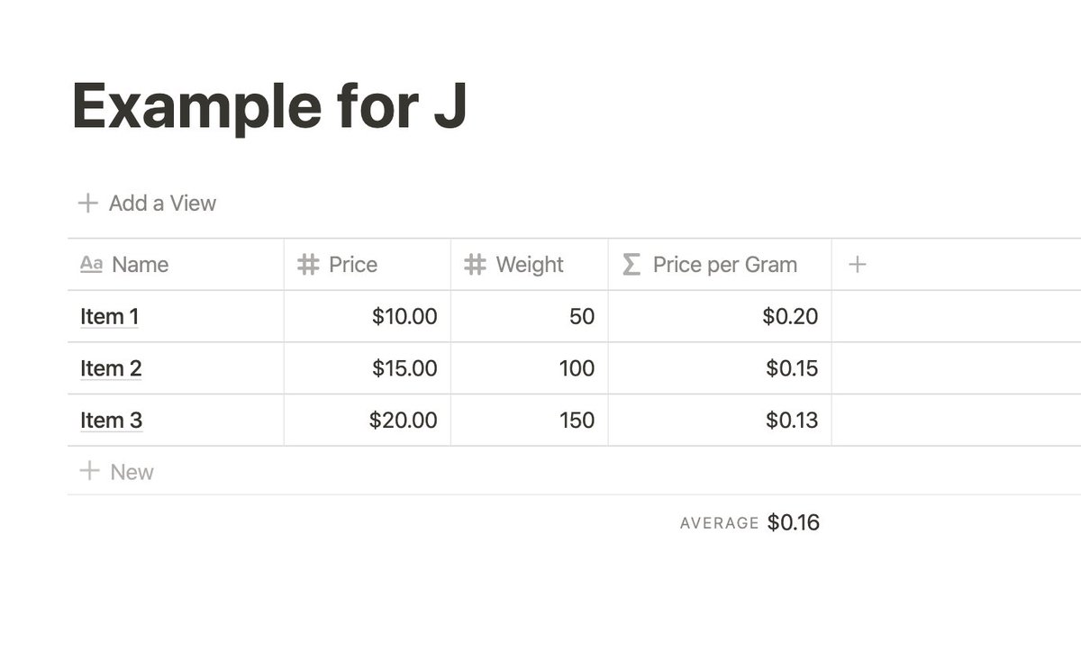Click the Example for J page title
This screenshot has height=670, width=1081.
(269, 107)
